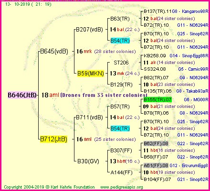Select the B30(GV) ancestor
The width and height of the screenshot is (210, 191).
(88, 161)
